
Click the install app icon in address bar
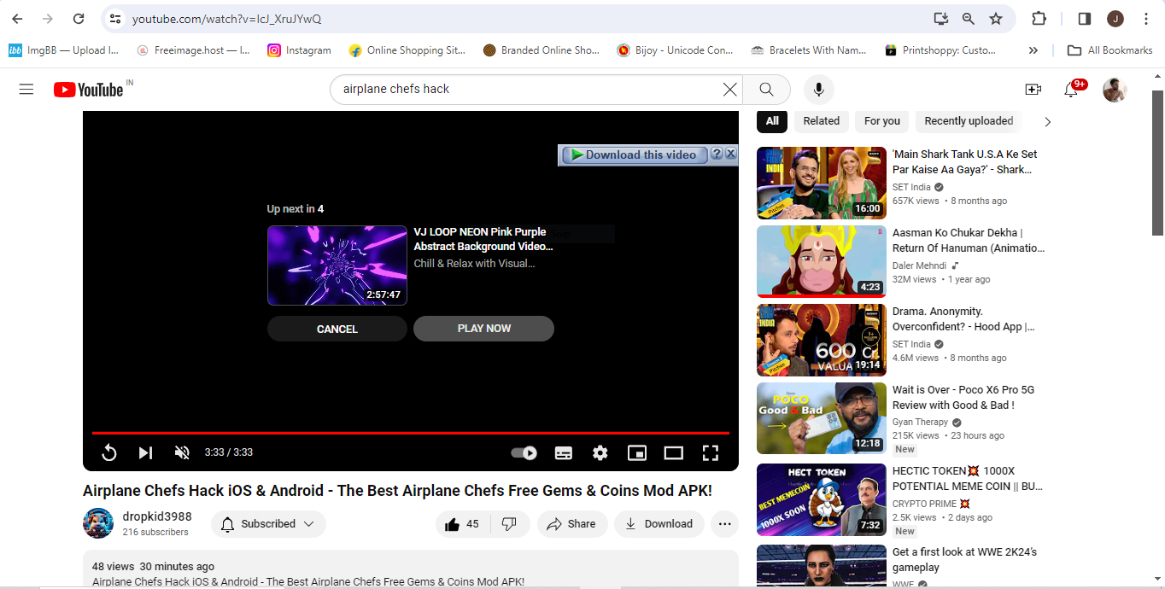[x=940, y=19]
